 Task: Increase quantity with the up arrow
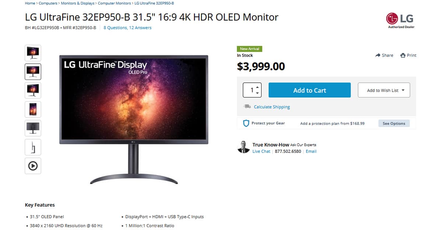coord(257,87)
